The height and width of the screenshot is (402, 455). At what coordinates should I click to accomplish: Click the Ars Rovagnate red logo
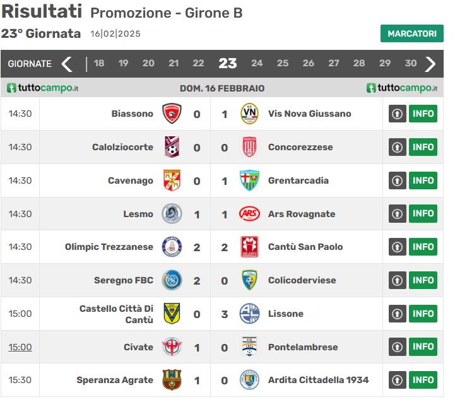[249, 214]
